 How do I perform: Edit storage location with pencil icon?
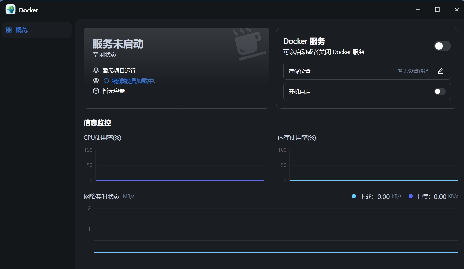tap(440, 71)
